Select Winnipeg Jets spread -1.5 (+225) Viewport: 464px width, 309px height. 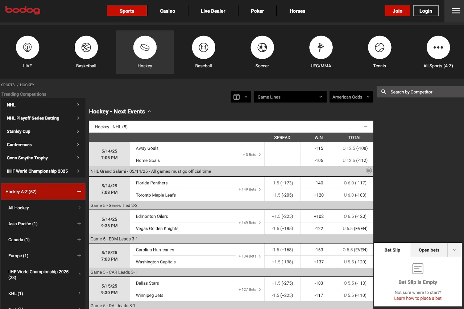tap(282, 295)
